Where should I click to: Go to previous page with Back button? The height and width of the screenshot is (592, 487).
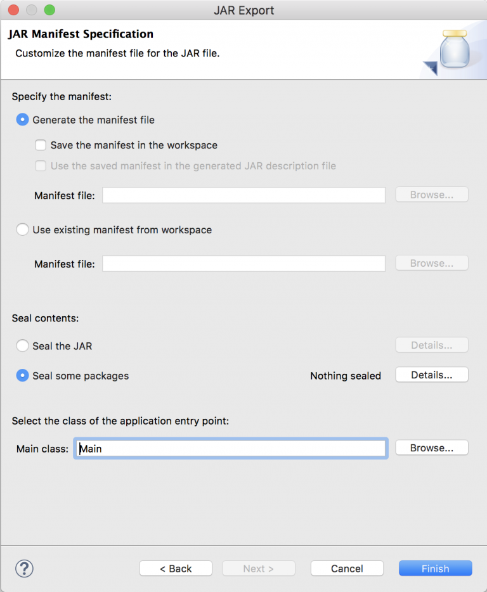click(176, 569)
